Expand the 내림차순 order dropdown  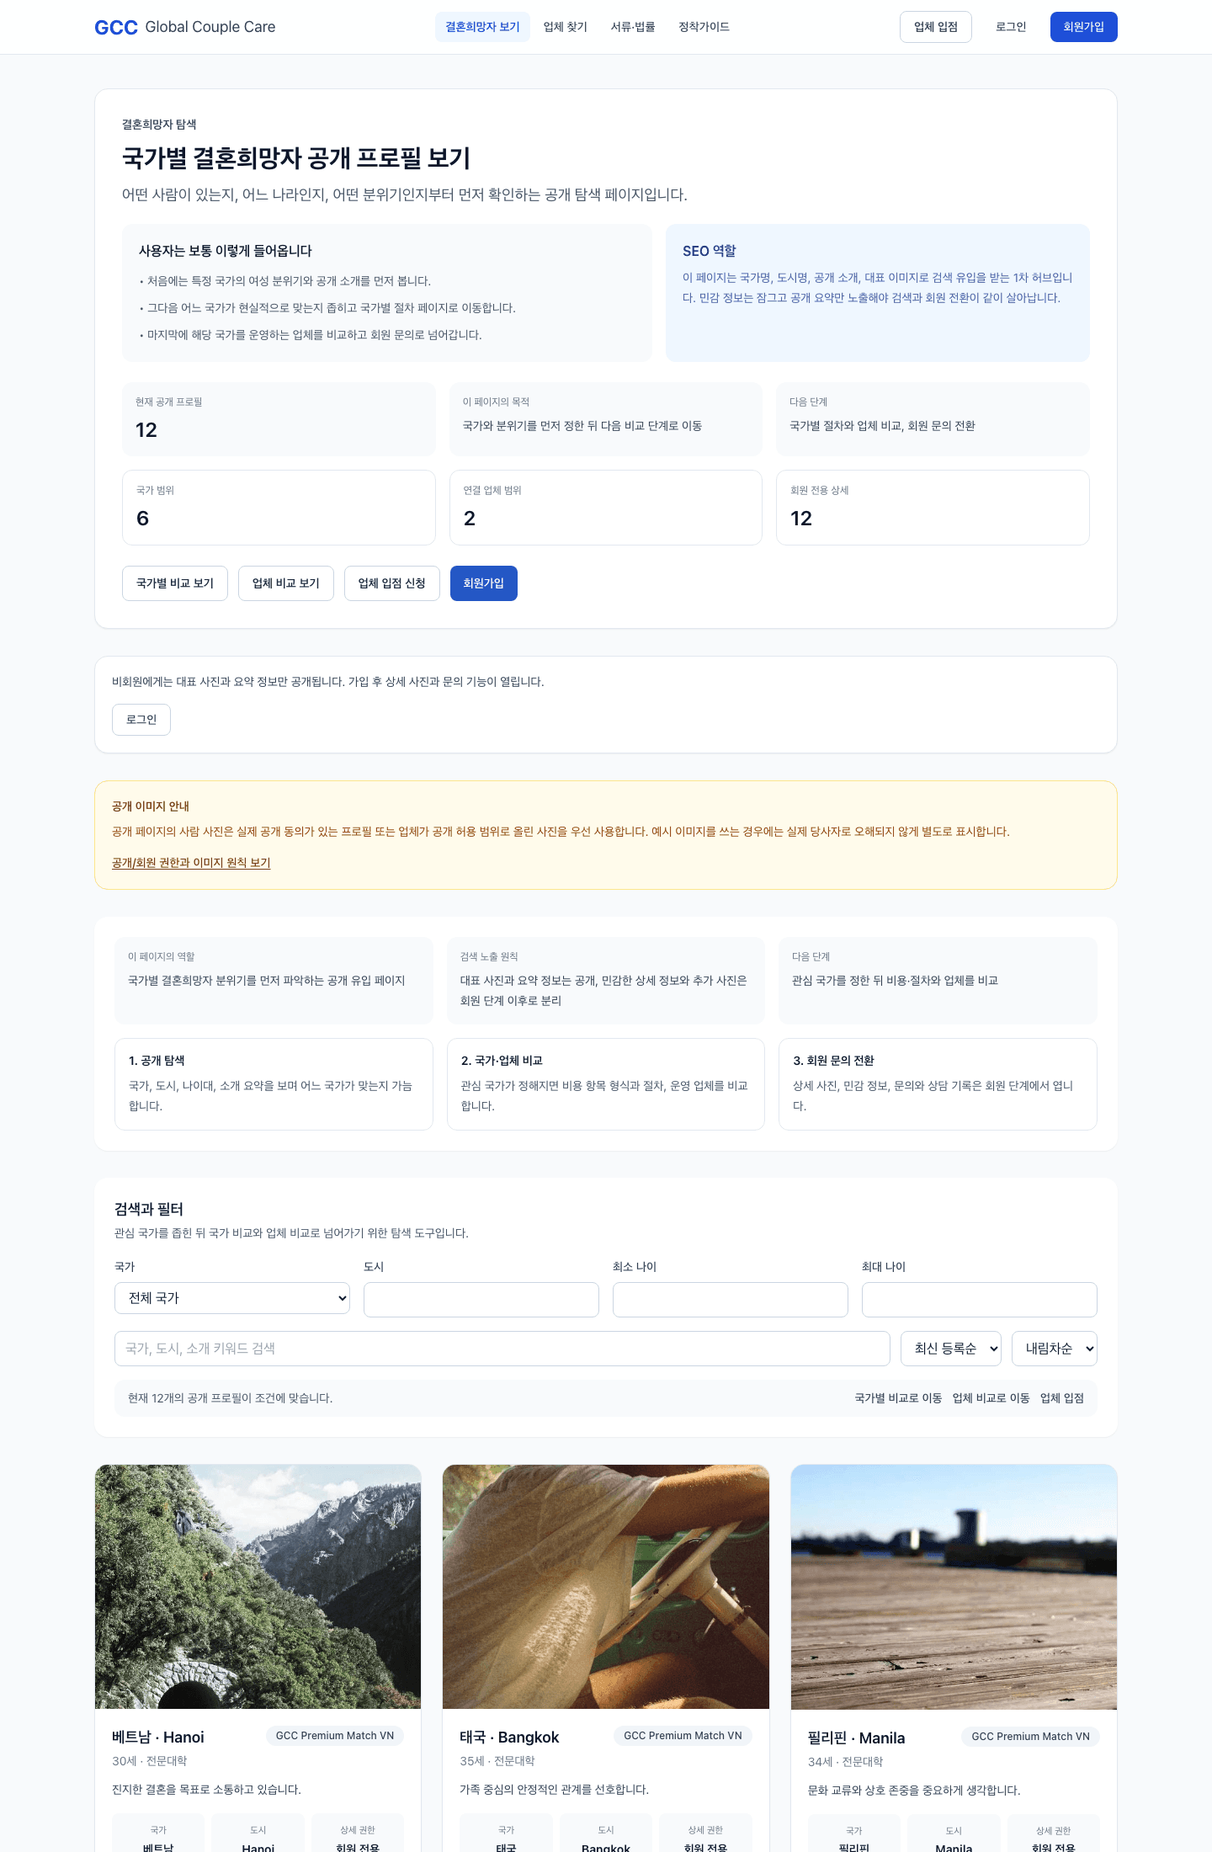click(1055, 1349)
